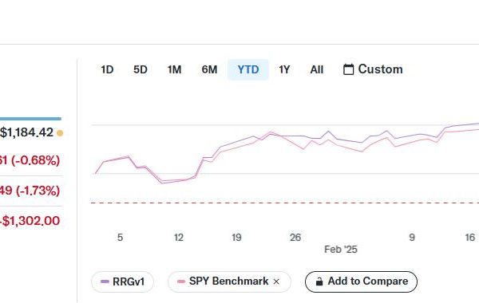Show the 1Y chart range

click(x=284, y=69)
